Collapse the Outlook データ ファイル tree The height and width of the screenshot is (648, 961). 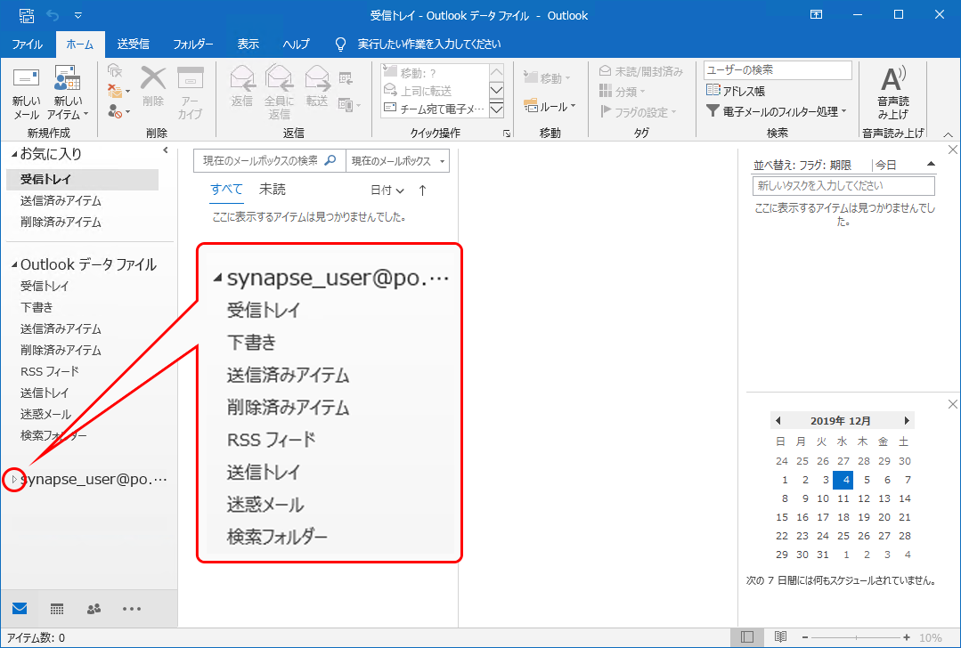click(x=14, y=264)
